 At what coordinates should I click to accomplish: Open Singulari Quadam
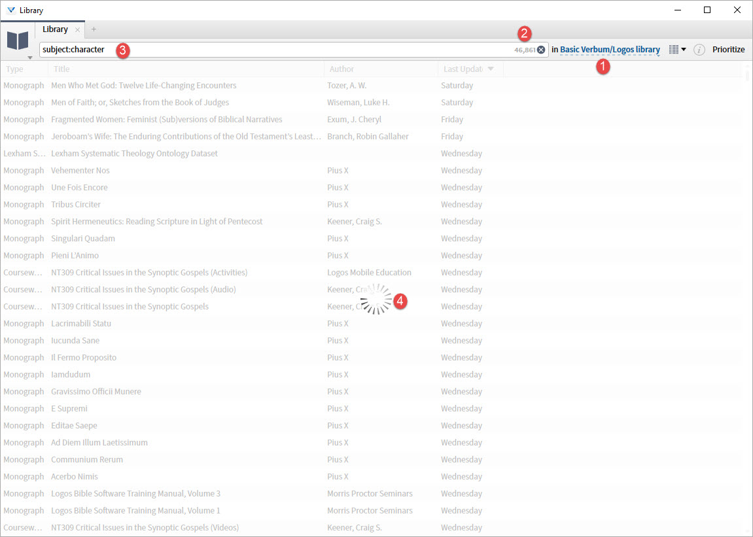tap(83, 238)
